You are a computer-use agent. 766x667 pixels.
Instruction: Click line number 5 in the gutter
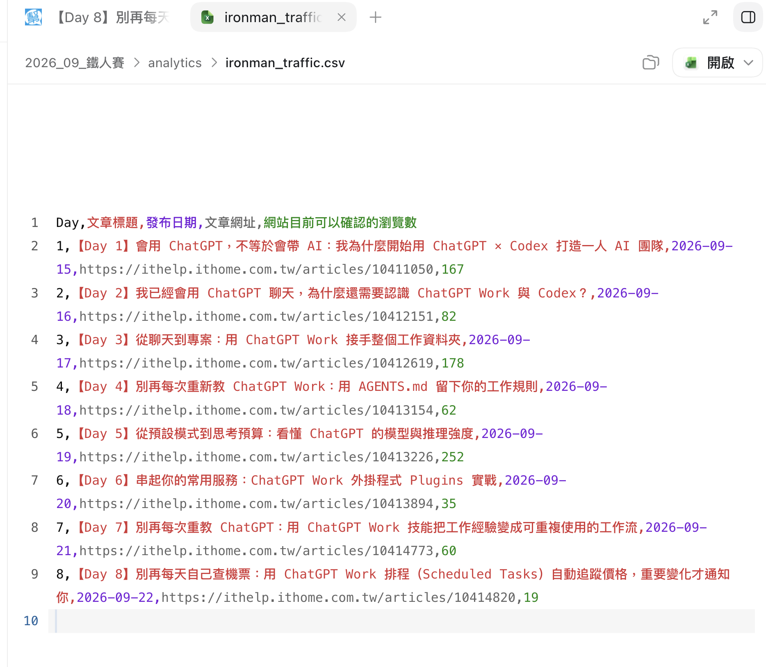pos(34,386)
